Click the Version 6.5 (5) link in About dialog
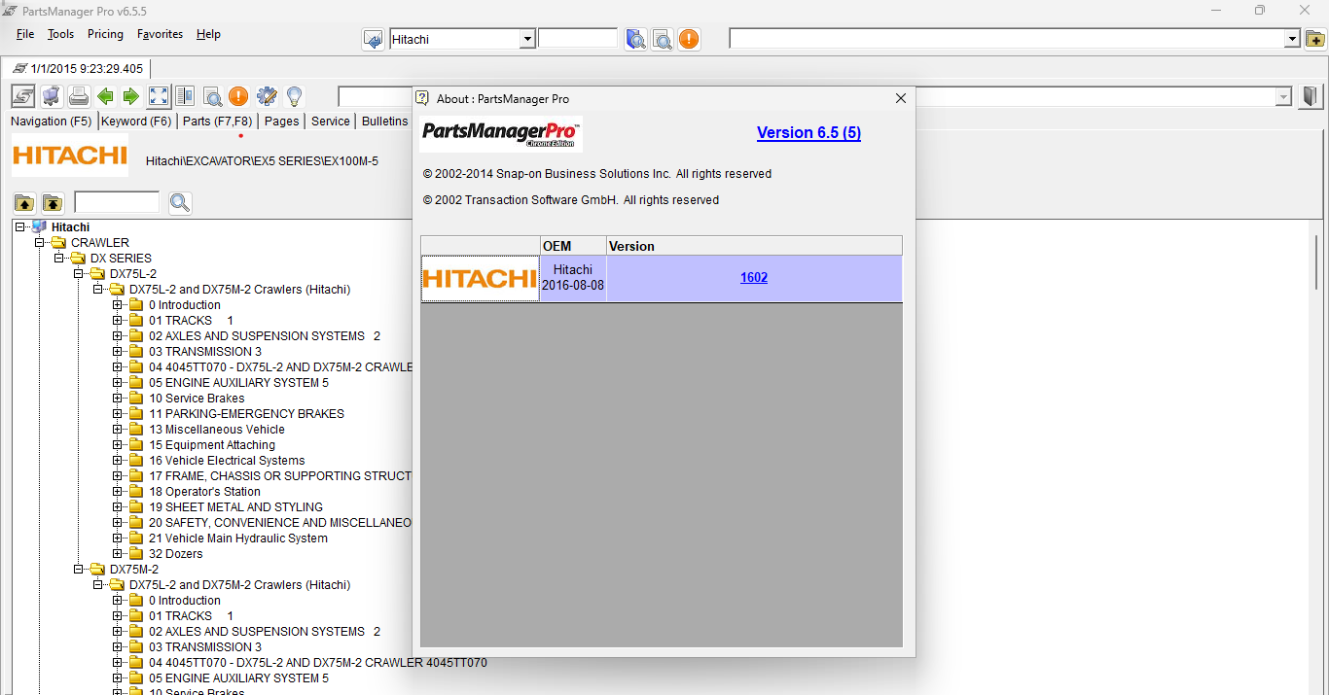 [x=808, y=133]
